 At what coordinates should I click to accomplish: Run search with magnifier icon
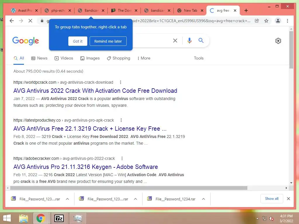(201, 40)
